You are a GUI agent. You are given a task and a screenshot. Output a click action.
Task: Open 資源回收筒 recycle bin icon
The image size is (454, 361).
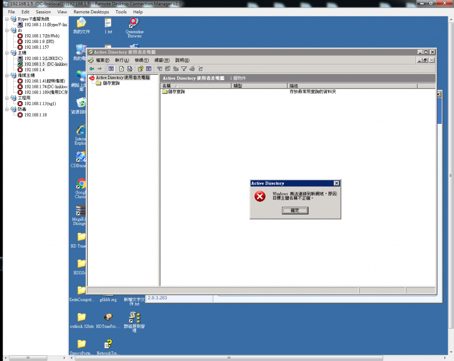[x=79, y=106]
